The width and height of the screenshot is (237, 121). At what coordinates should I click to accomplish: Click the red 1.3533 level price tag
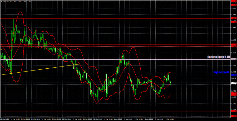234,5
